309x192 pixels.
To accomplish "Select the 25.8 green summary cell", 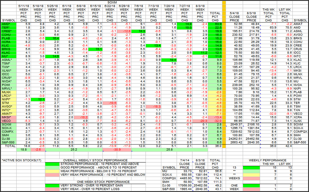I will point(169,150).
